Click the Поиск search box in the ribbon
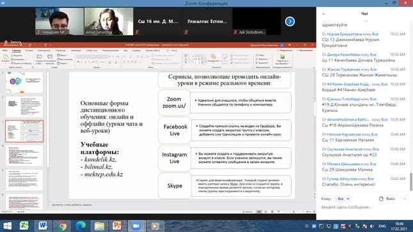This screenshot has height=232, width=413. click(x=172, y=50)
